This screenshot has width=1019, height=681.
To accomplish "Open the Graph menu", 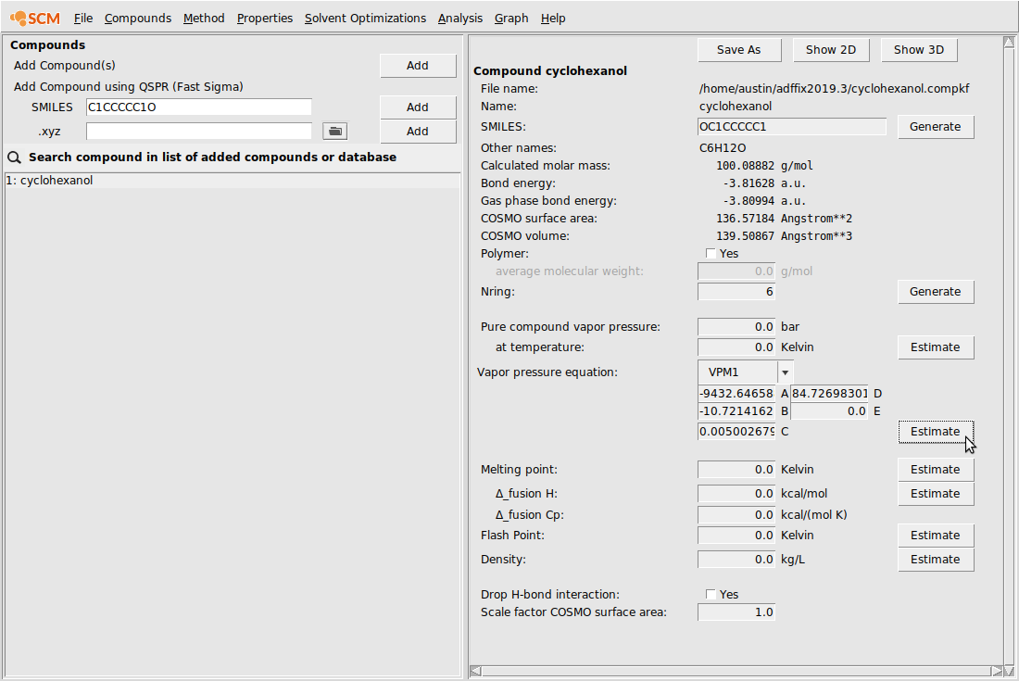I will point(511,19).
